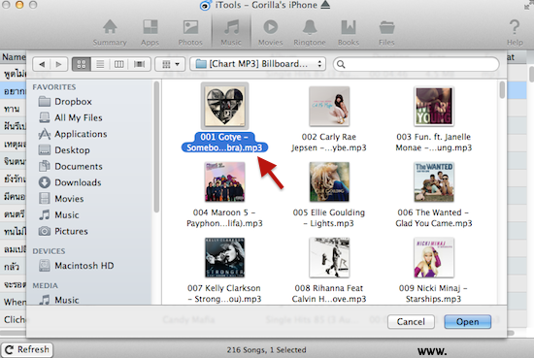534x358 pixels.
Task: Select the 001 Gotye heart album thumbnail
Action: click(225, 106)
